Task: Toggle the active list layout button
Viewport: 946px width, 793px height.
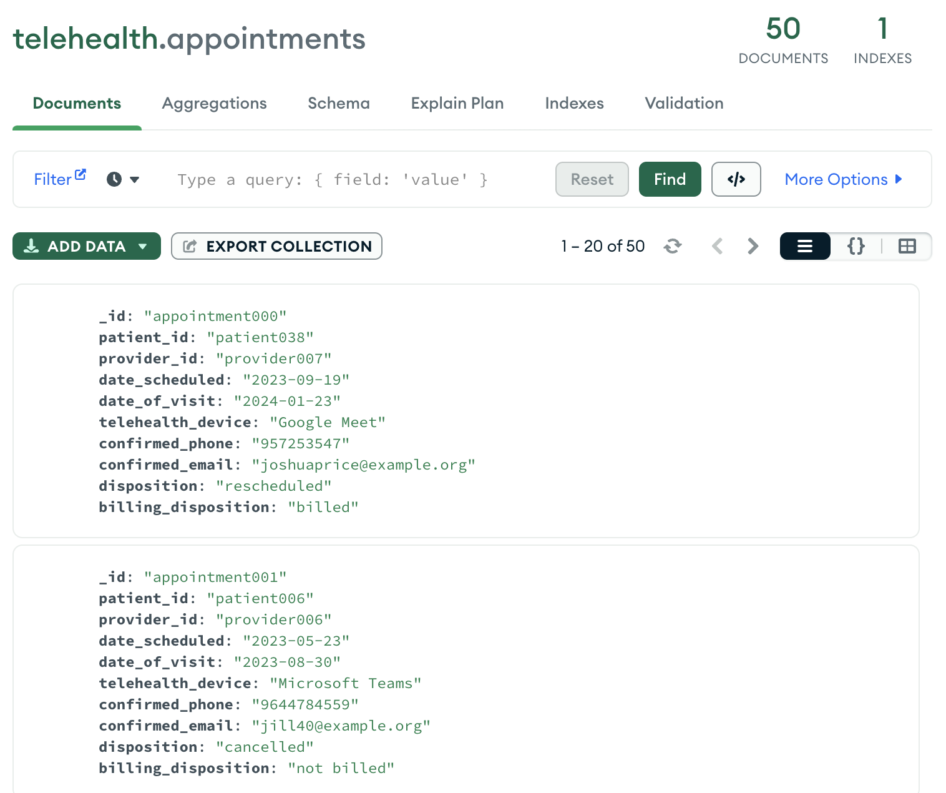Action: point(804,246)
